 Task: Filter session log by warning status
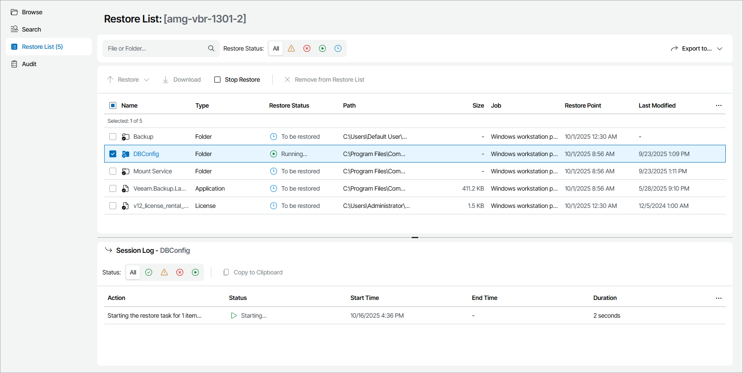tap(164, 272)
